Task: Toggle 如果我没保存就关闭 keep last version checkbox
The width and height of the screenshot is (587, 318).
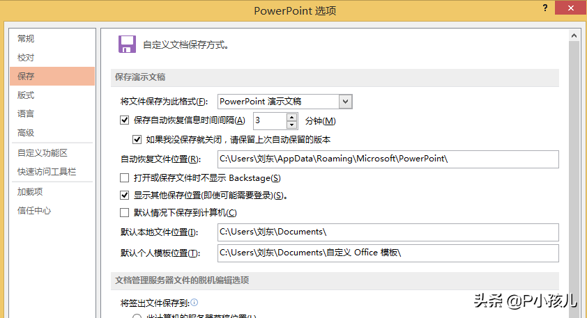Action: [x=137, y=140]
